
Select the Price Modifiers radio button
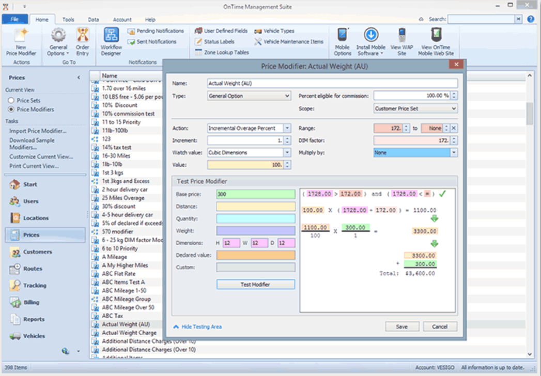(11, 109)
